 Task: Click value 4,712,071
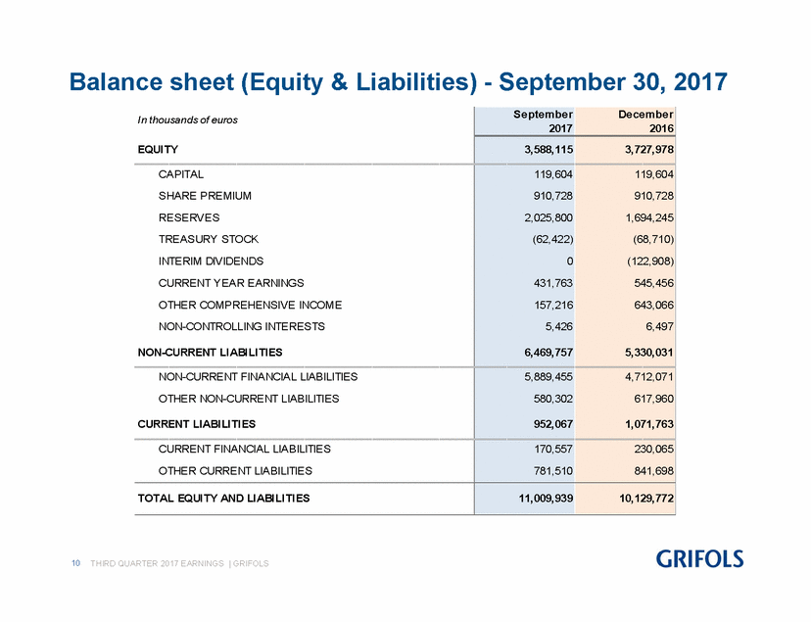[x=649, y=377]
